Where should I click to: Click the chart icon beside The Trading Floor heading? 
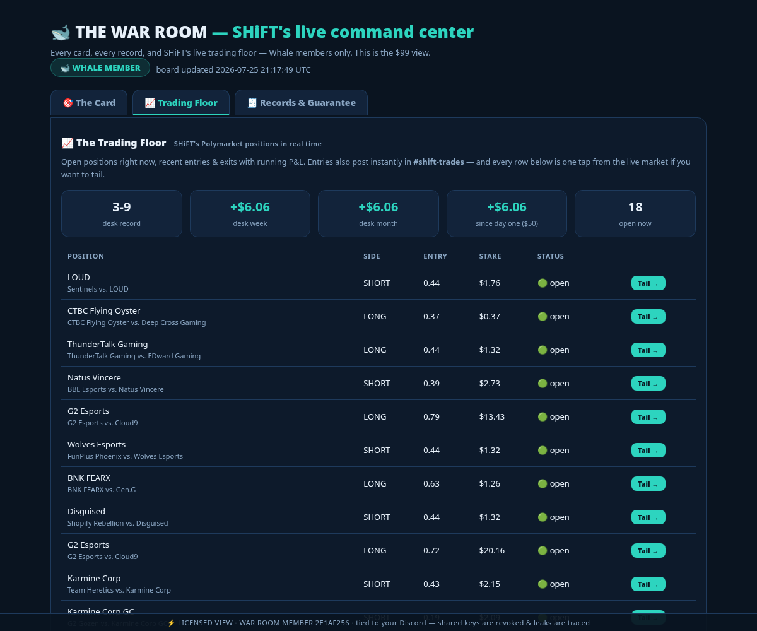pos(67,143)
